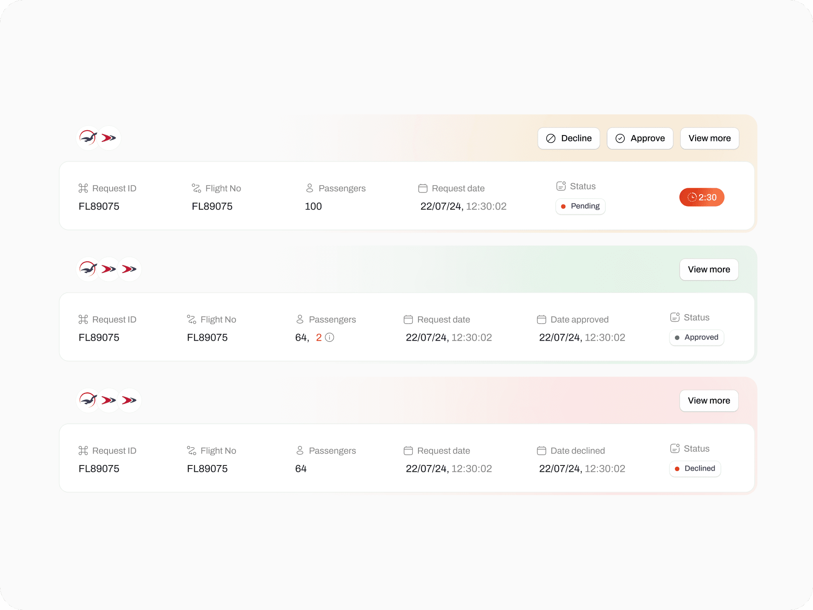The image size is (813, 610).
Task: Open View more on declined request
Action: click(709, 401)
